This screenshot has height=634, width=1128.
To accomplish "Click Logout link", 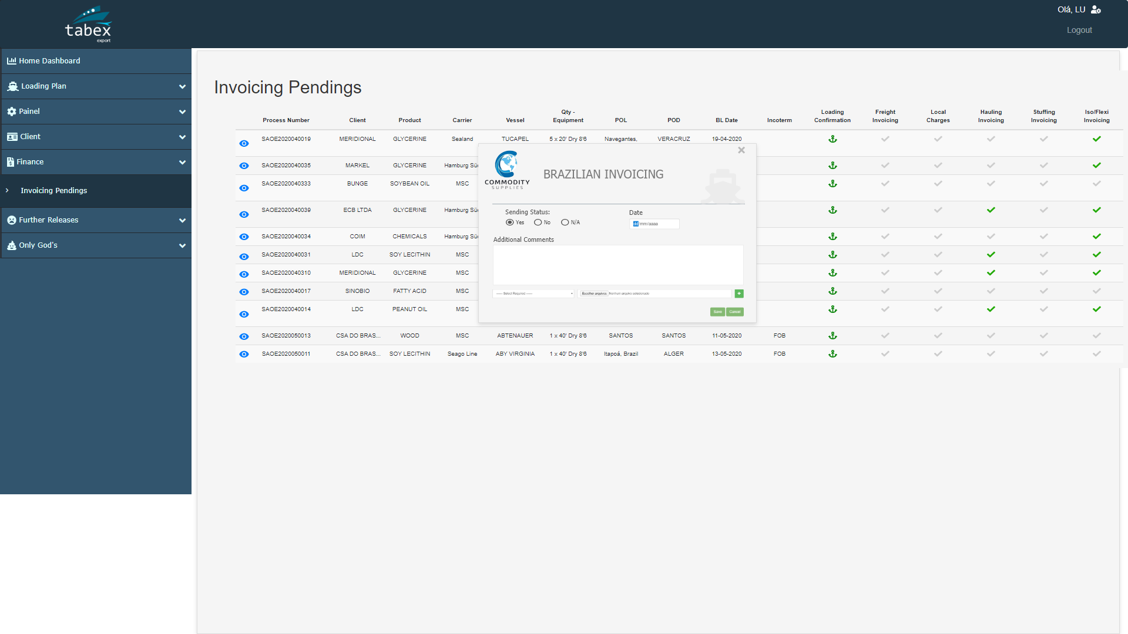I will tap(1079, 30).
